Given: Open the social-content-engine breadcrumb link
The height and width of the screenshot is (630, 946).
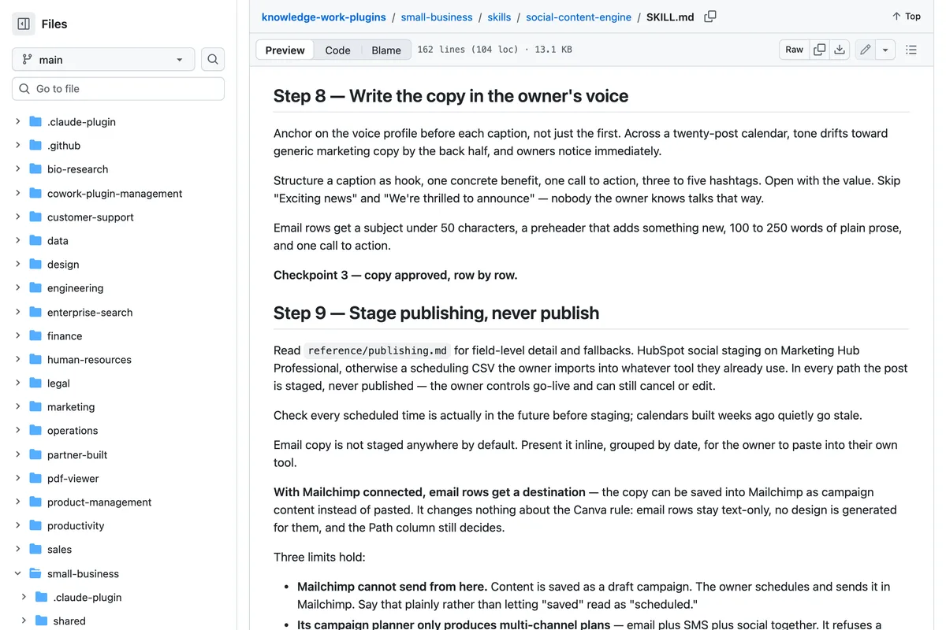Looking at the screenshot, I should [579, 17].
